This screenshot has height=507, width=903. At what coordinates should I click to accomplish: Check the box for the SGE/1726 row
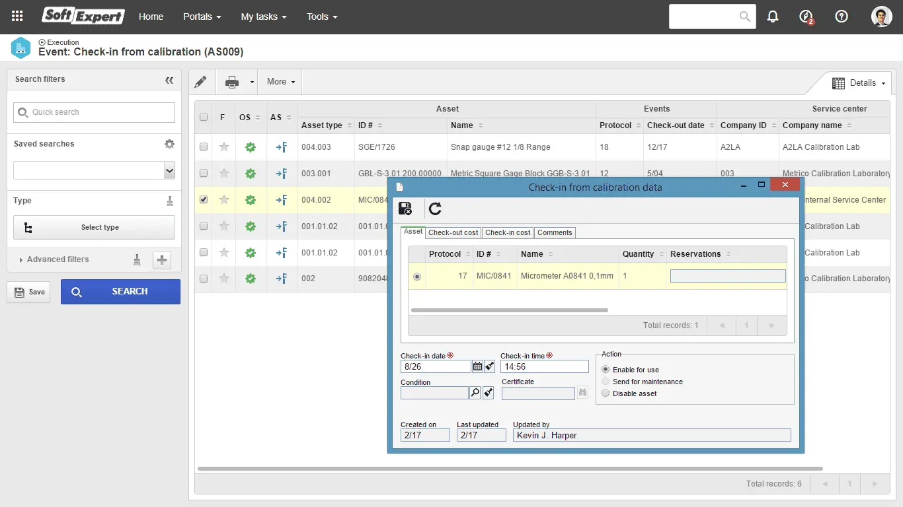point(204,147)
